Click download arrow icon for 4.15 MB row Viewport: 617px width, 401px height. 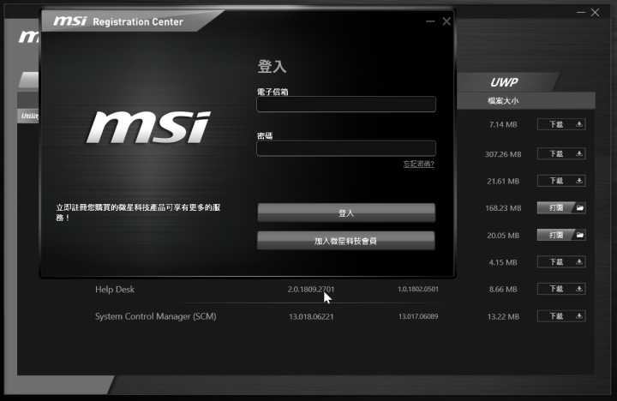[x=578, y=261]
